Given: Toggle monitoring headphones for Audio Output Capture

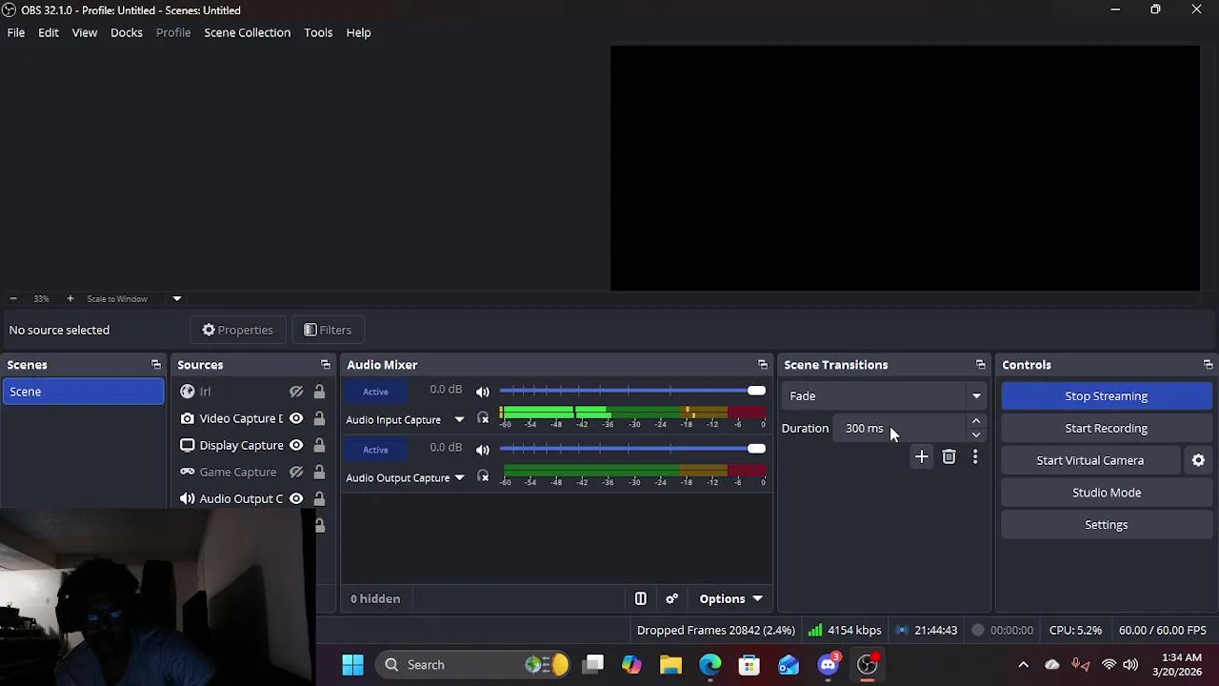Looking at the screenshot, I should click(x=483, y=477).
